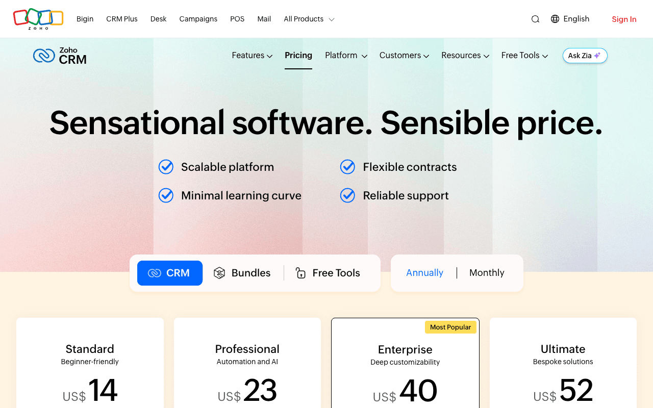The image size is (653, 408).
Task: Click the Bundles cube icon
Action: click(x=219, y=273)
